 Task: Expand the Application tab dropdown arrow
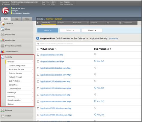(88, 23)
